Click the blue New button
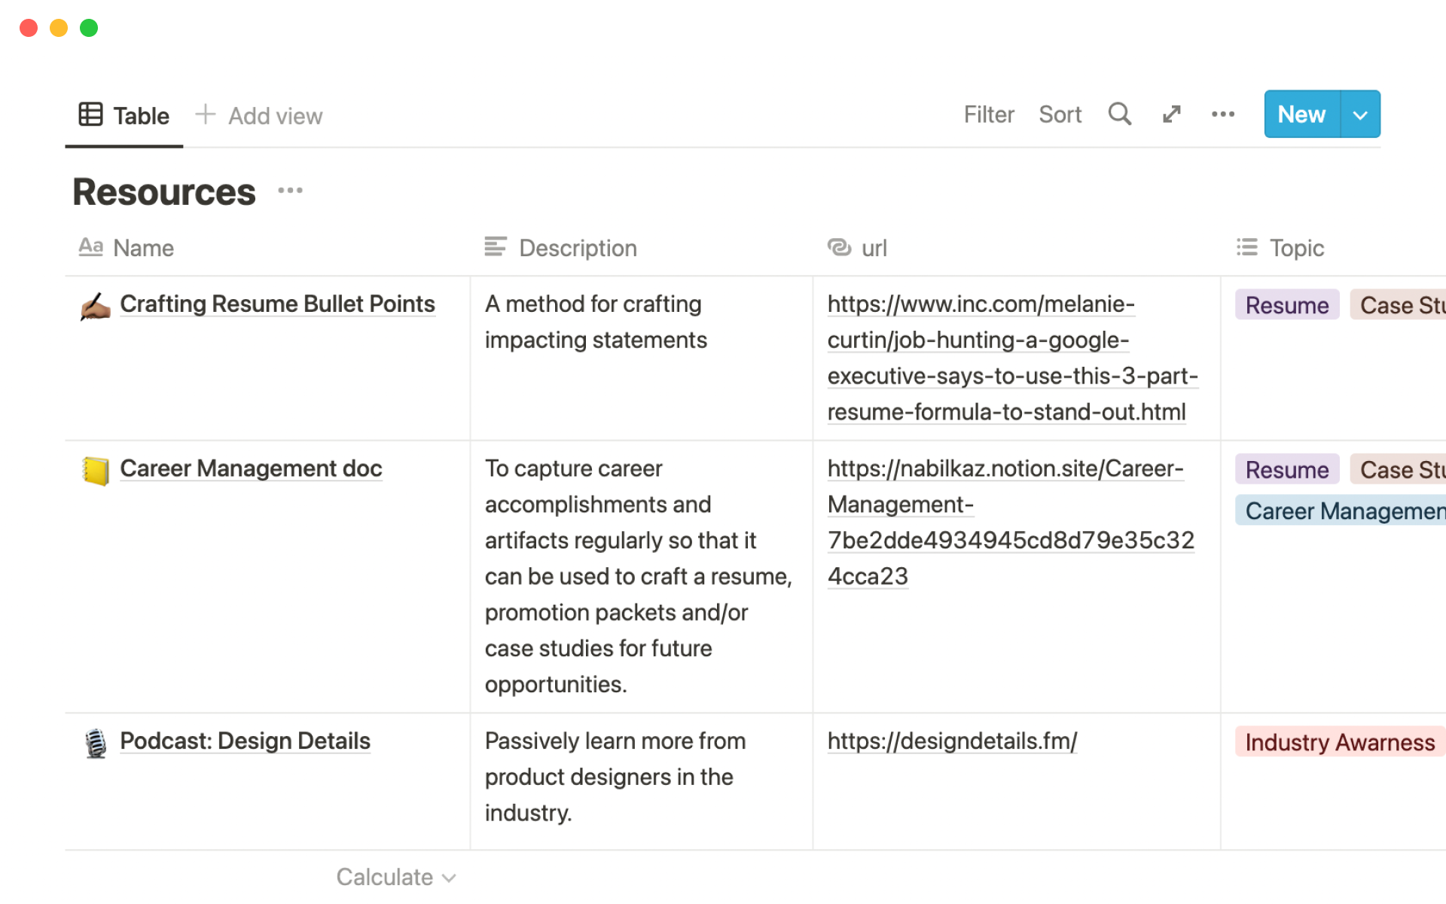 tap(1301, 115)
